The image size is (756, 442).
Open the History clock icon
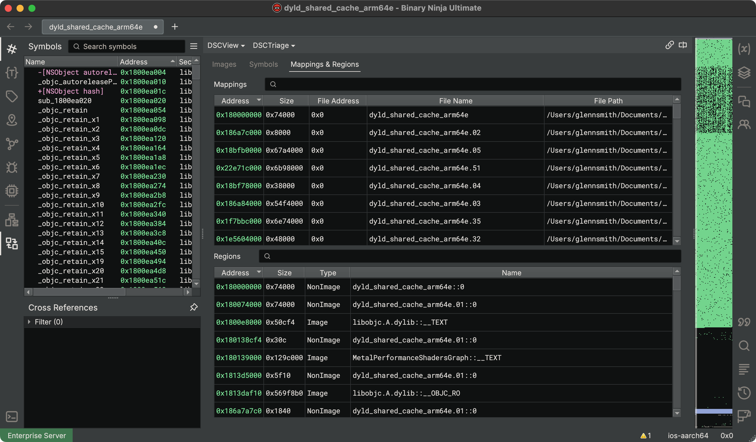coord(744,393)
